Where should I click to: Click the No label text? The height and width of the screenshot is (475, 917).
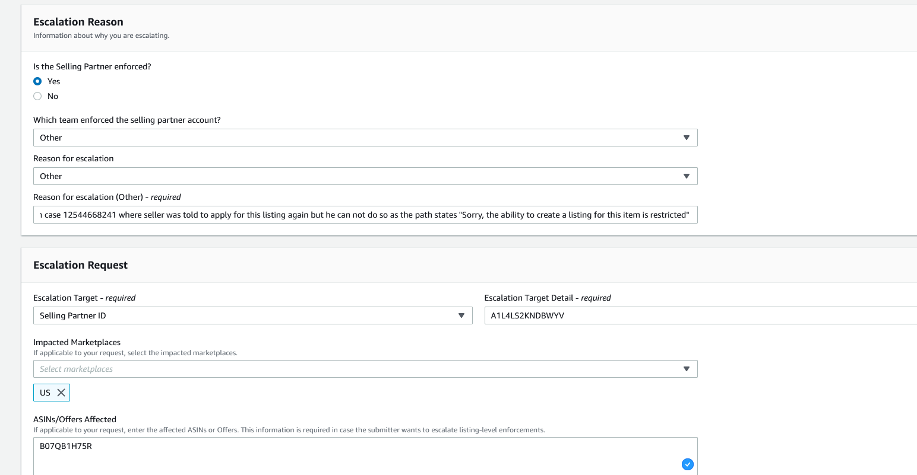(x=53, y=96)
